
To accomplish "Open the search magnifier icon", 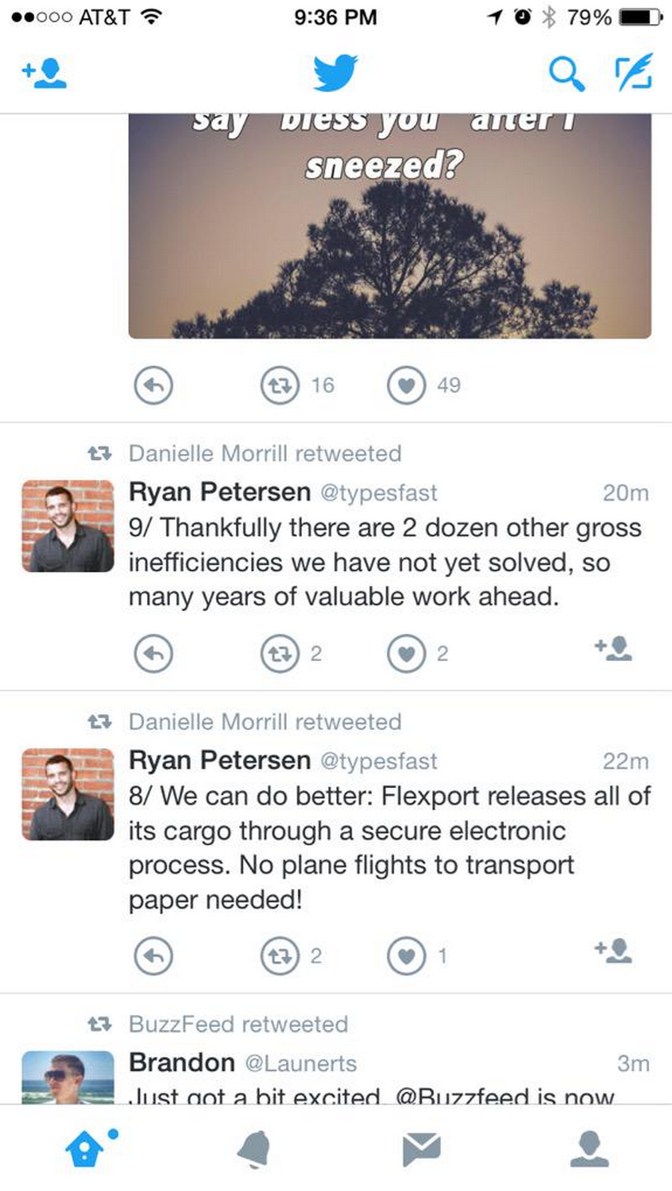I will click(x=566, y=73).
